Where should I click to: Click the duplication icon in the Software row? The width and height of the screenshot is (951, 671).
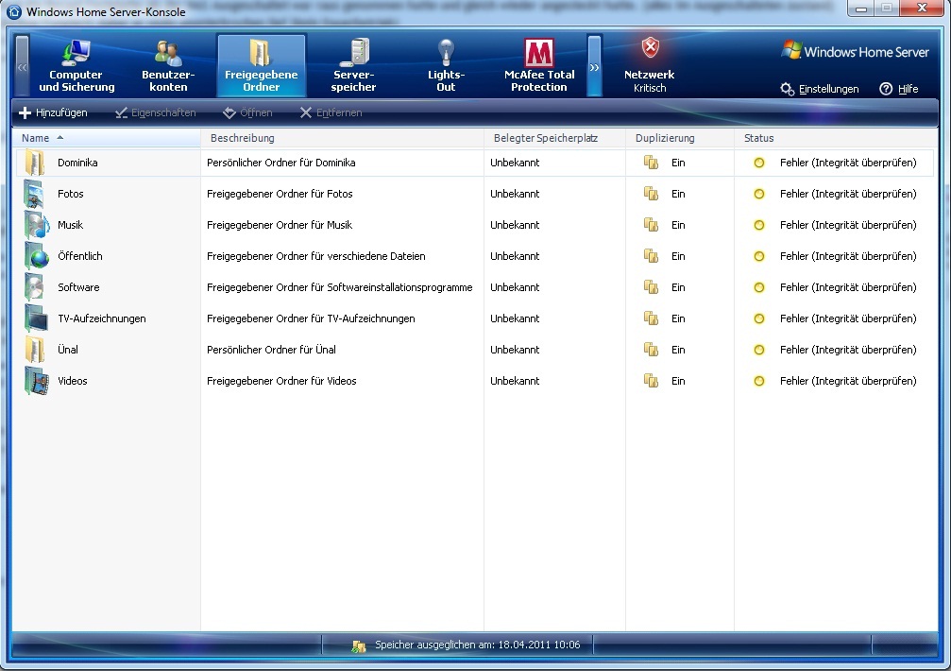651,287
